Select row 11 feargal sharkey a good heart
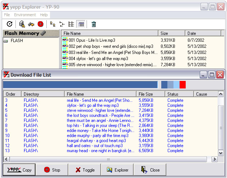The height and width of the screenshot is (178, 227). (x=111, y=141)
